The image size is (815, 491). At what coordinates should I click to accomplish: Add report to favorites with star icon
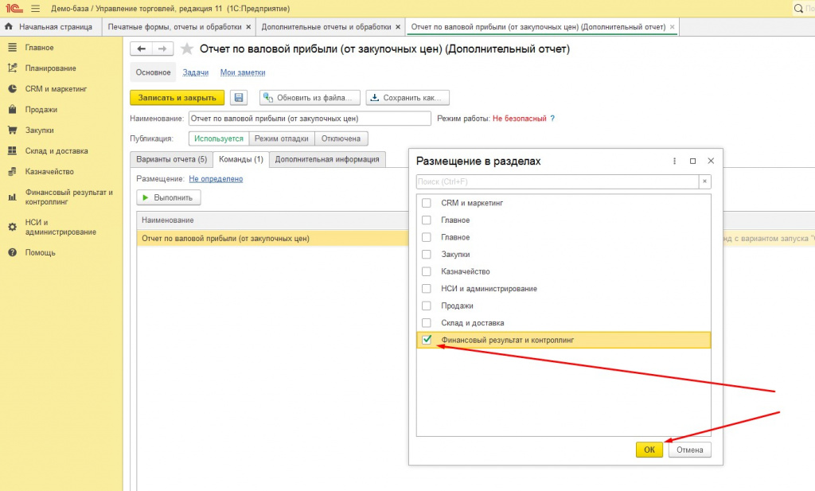(x=186, y=49)
